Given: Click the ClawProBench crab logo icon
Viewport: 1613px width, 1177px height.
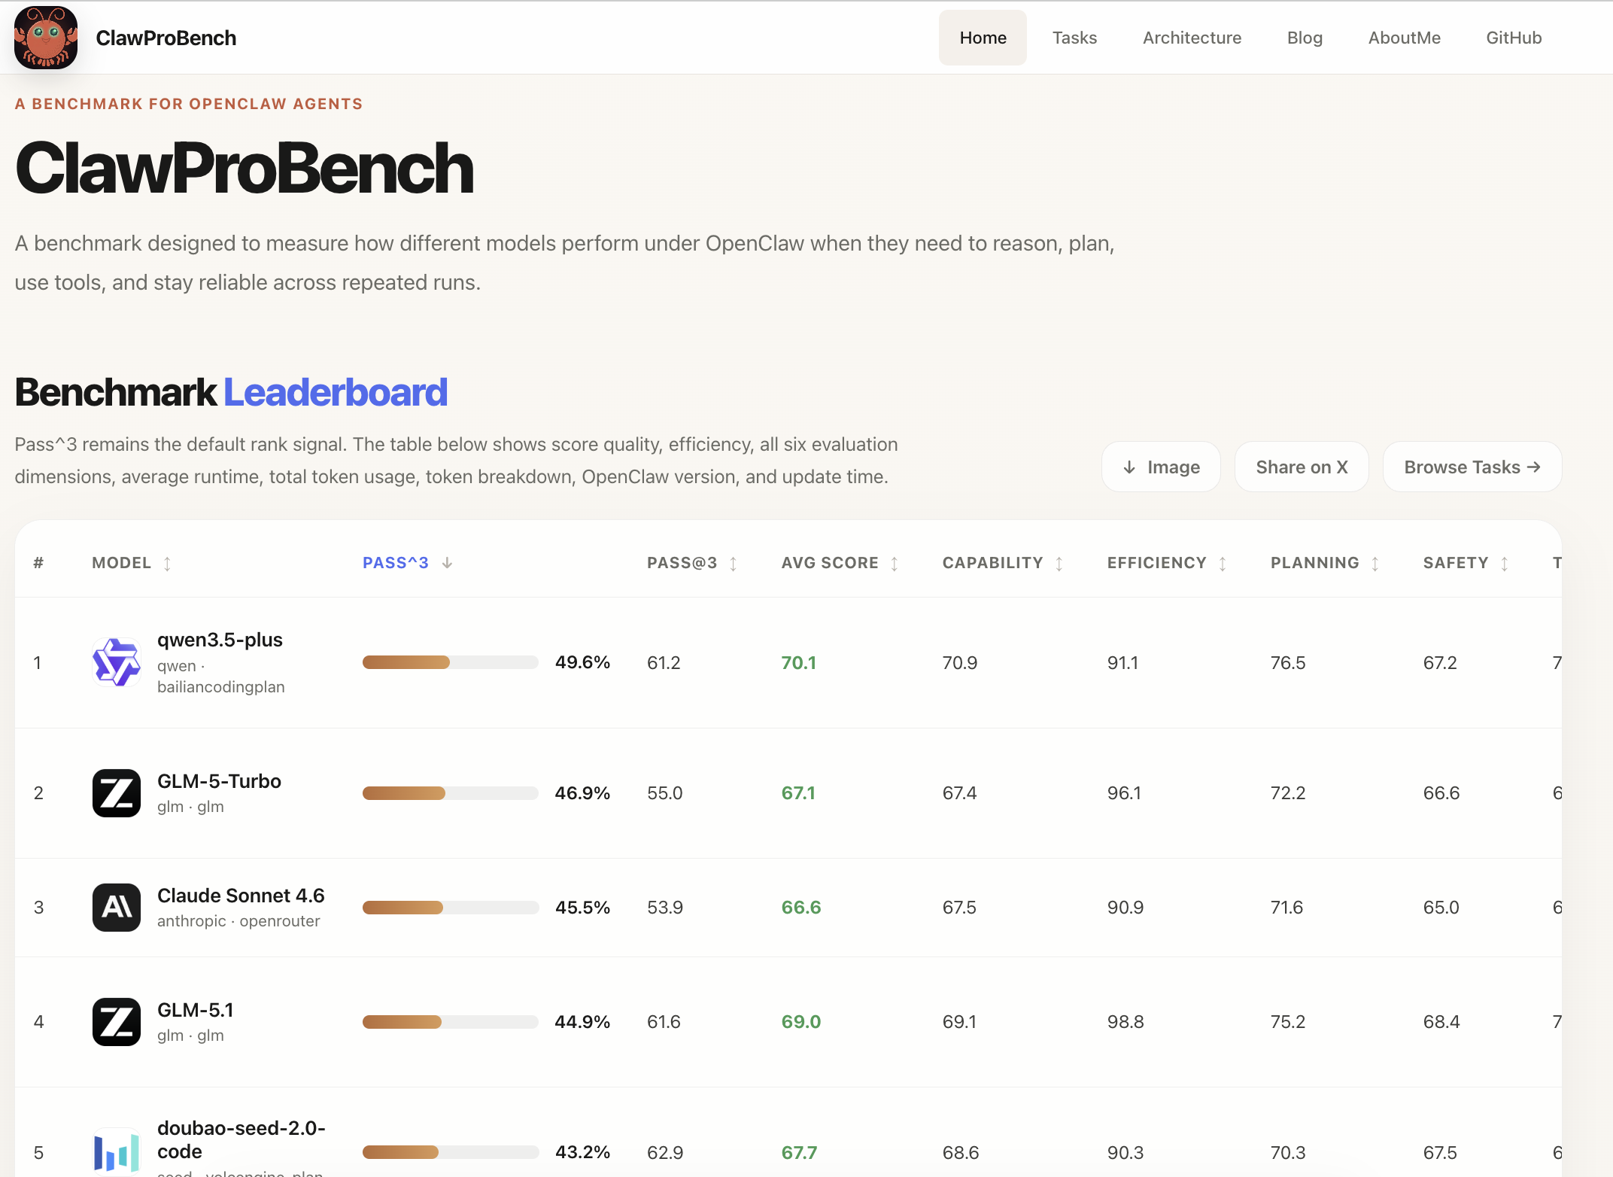Looking at the screenshot, I should click(x=46, y=38).
